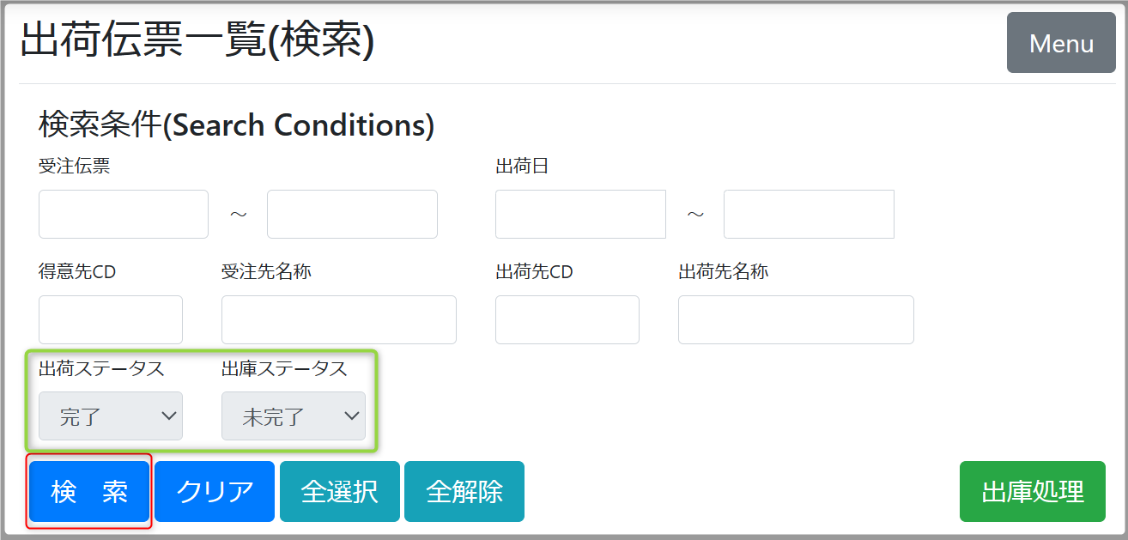Click the green 出庫処理 button

[x=1032, y=491]
